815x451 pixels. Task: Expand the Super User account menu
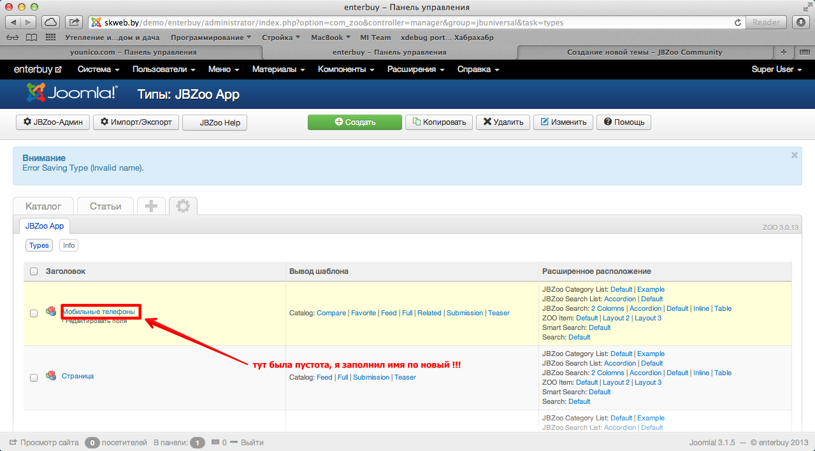point(776,69)
